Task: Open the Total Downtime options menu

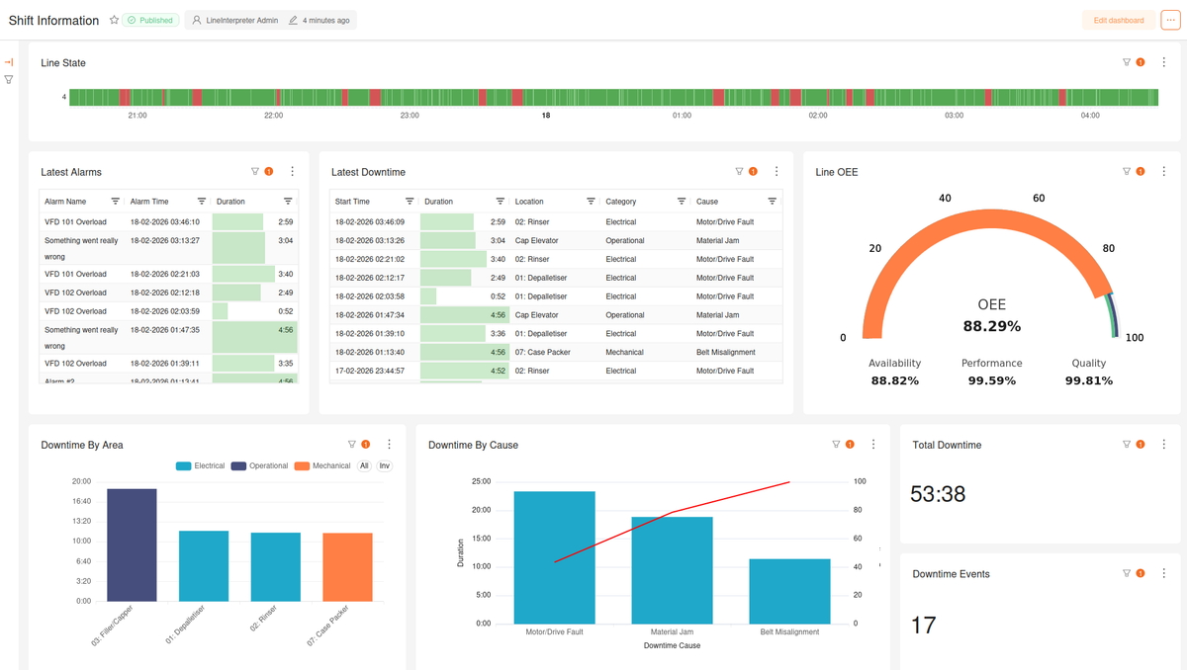Action: point(1163,444)
